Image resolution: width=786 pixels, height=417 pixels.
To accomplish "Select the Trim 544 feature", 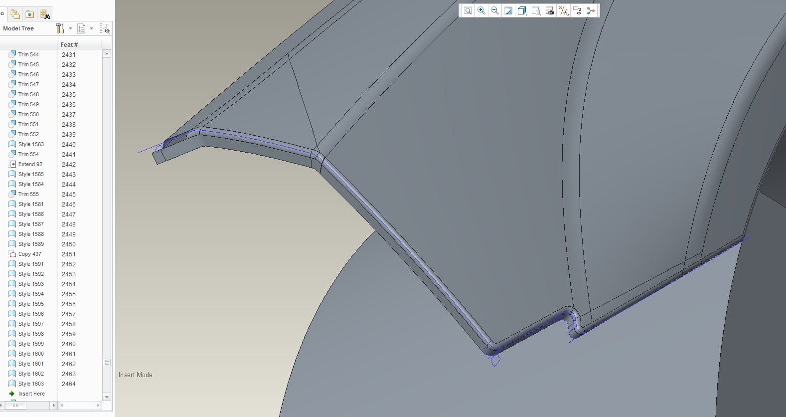I will click(x=28, y=54).
